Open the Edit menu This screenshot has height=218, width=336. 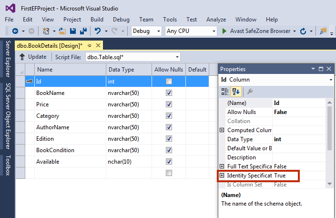tap(28, 20)
